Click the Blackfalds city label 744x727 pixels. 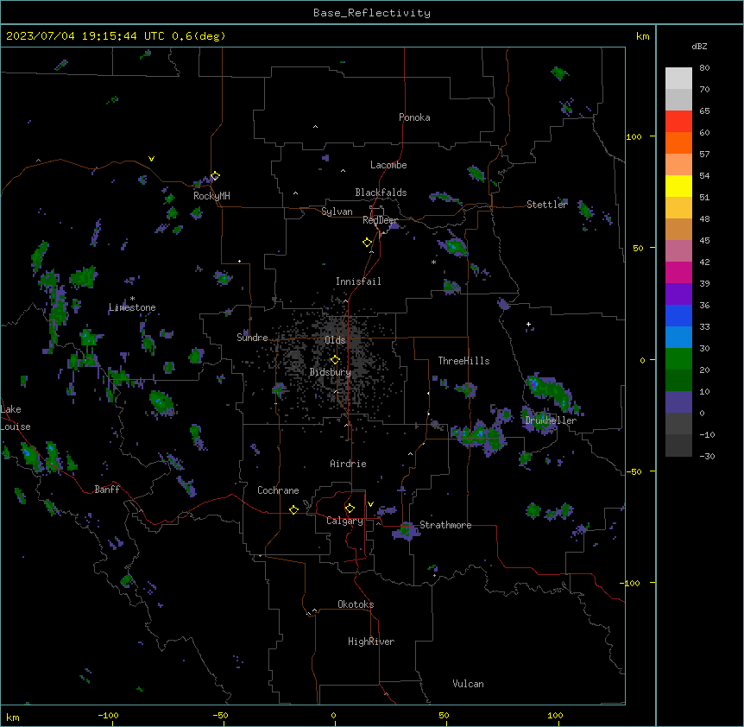381,193
